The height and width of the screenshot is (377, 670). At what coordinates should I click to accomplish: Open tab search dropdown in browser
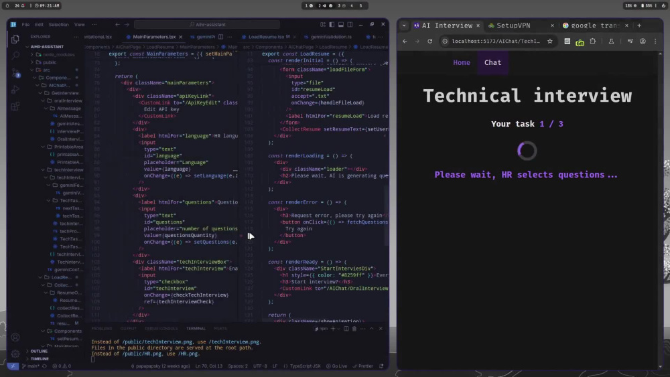[404, 25]
